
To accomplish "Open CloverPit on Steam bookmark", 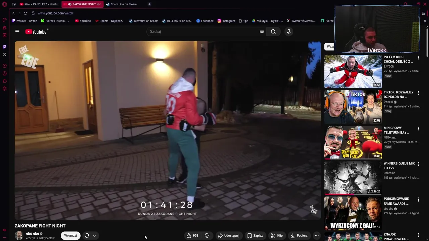I will (143, 21).
